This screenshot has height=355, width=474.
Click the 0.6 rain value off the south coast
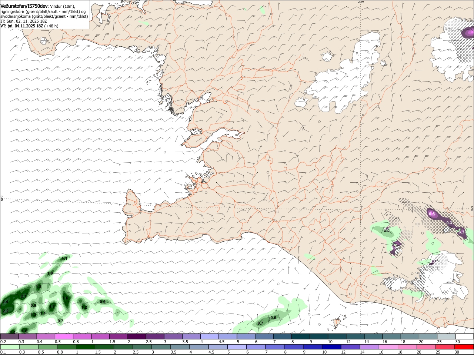(x=274, y=318)
